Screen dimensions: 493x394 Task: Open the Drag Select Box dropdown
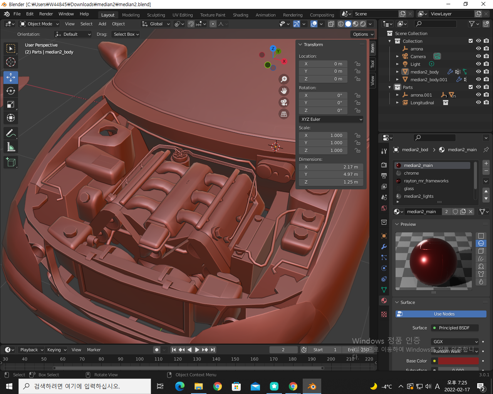coord(126,34)
